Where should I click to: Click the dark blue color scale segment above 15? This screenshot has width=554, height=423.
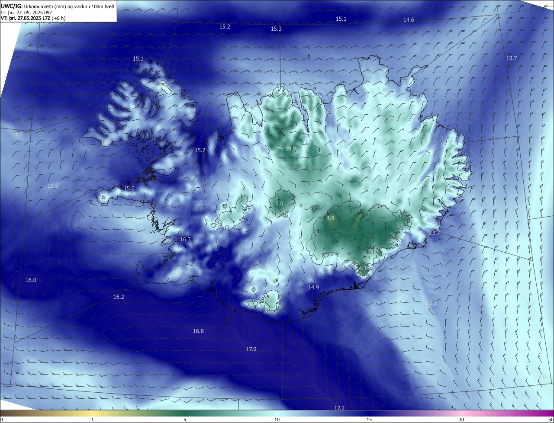pyautogui.click(x=369, y=413)
